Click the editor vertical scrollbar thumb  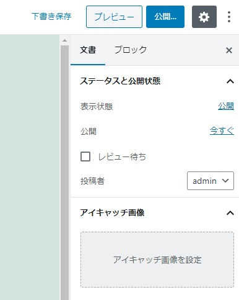[x=64, y=172]
